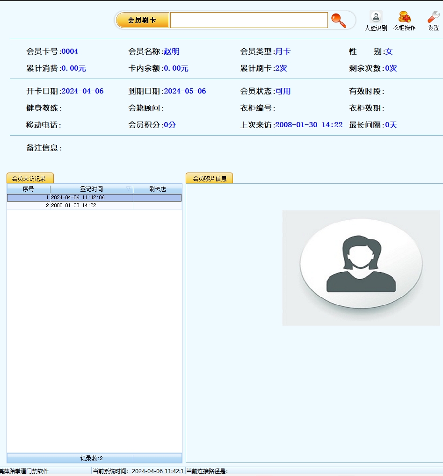Click the 刷卡店 column header
Viewport: 443px width, 476px height.
coord(157,189)
